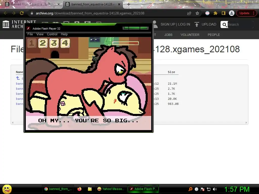Select the number 4 button in Flash window
259x194 pixels.
[65, 43]
